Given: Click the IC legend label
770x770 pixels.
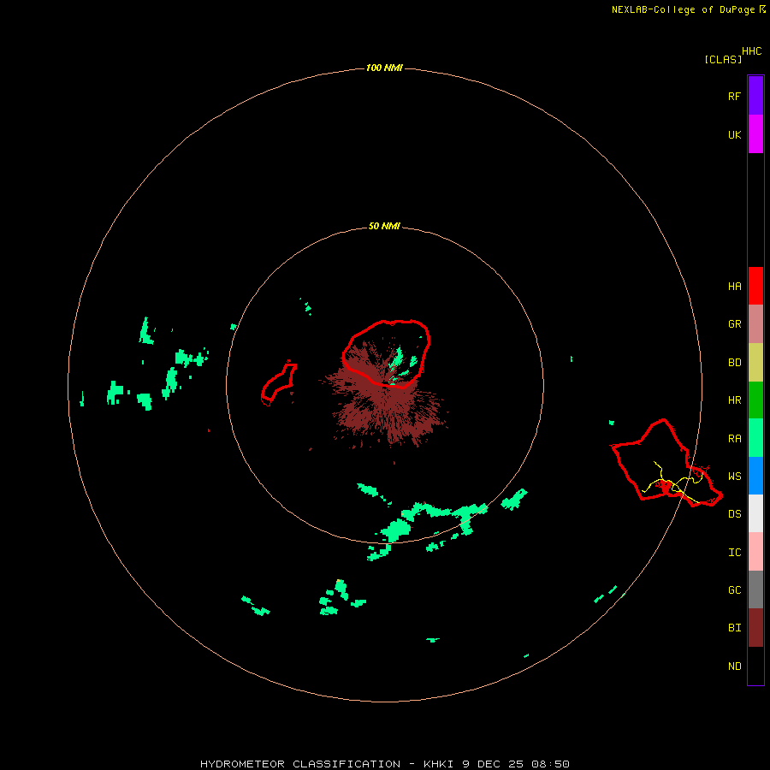Looking at the screenshot, I should 734,553.
